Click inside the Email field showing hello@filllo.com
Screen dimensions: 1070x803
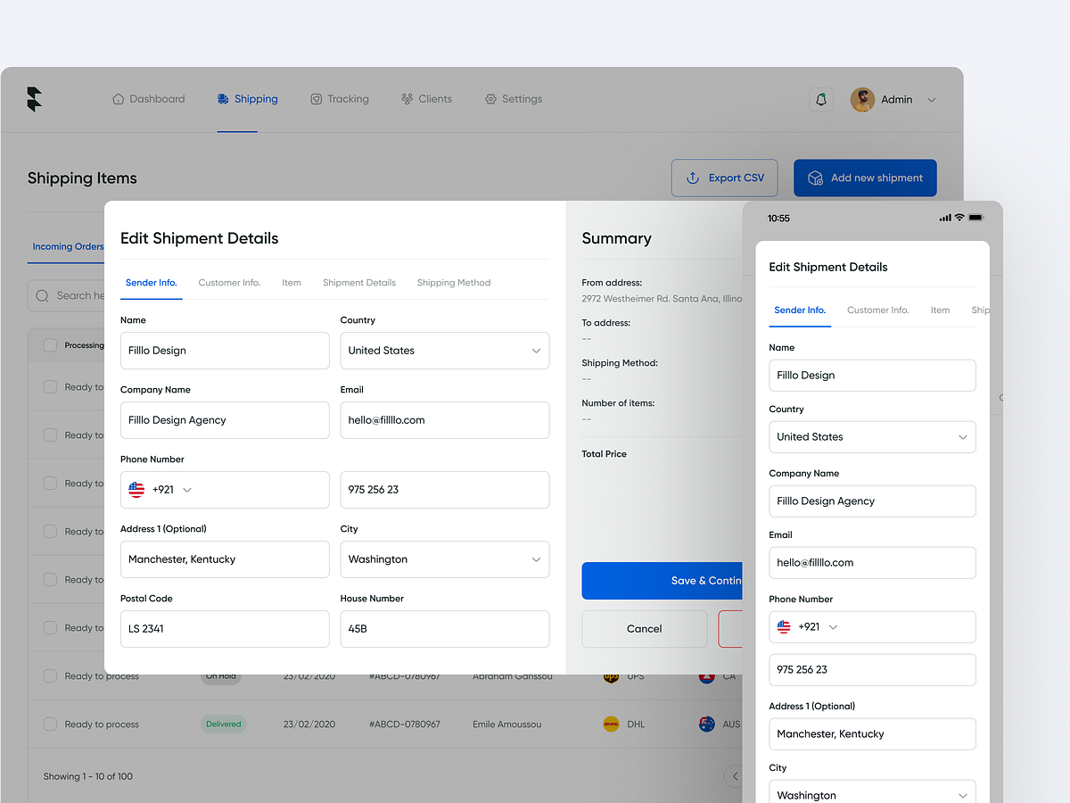click(444, 420)
